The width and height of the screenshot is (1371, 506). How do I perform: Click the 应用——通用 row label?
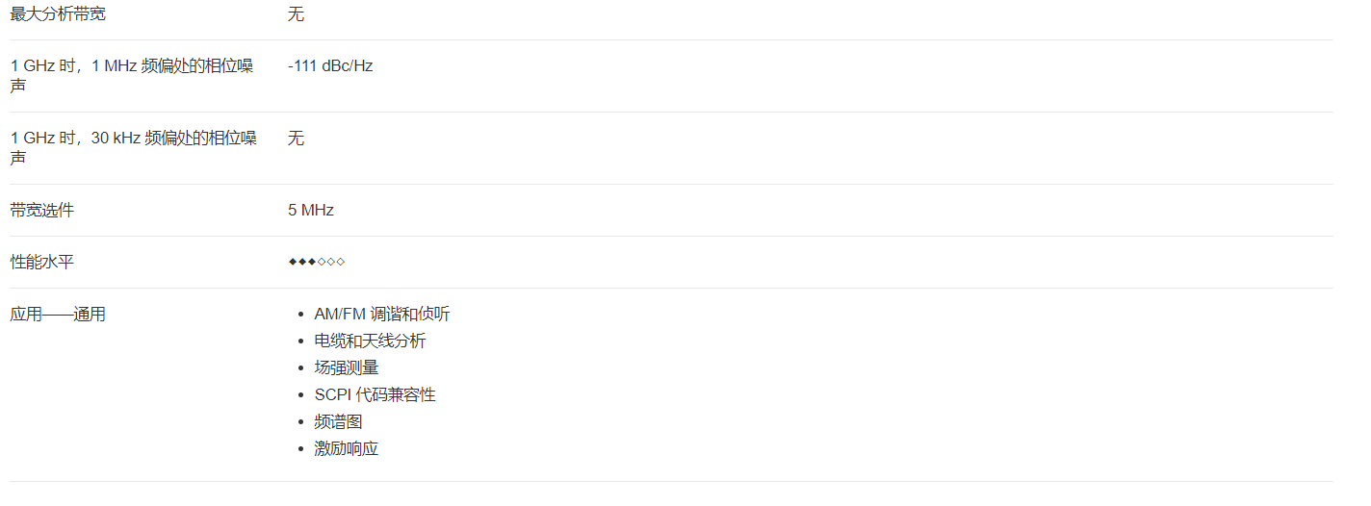pos(58,314)
